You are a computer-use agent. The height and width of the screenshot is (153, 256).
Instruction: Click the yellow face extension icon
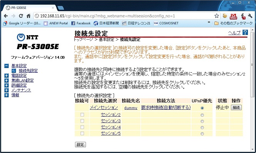pyautogui.click(x=225, y=16)
